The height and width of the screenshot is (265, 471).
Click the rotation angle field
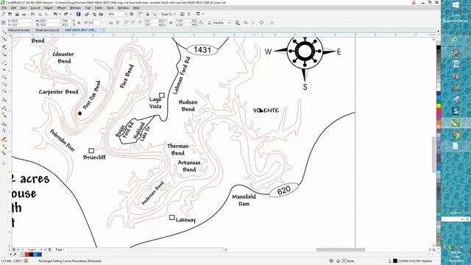[95, 23]
